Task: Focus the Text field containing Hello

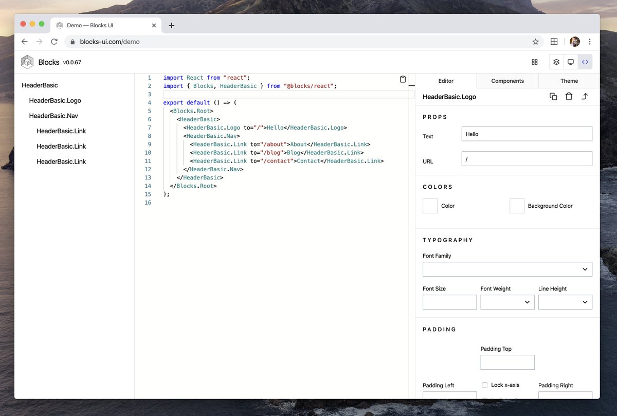Action: tap(527, 134)
